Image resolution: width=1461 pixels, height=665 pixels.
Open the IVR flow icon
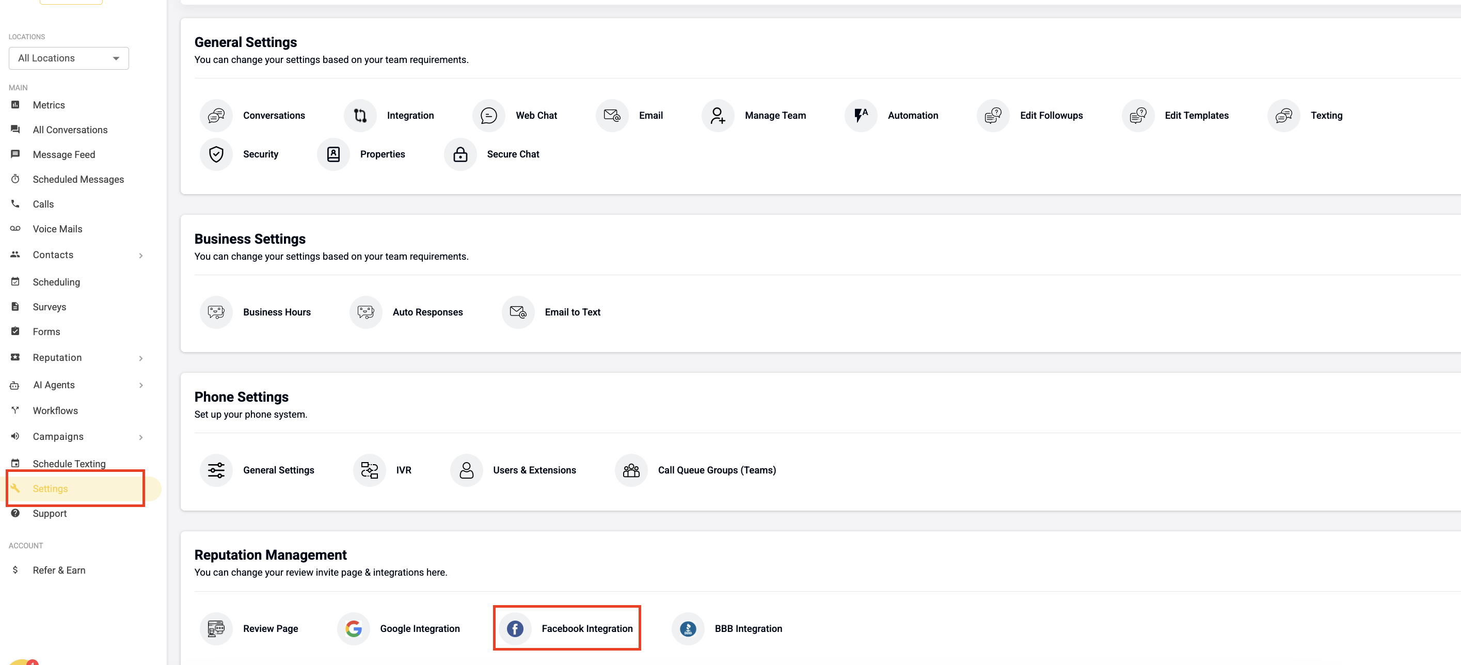[369, 470]
